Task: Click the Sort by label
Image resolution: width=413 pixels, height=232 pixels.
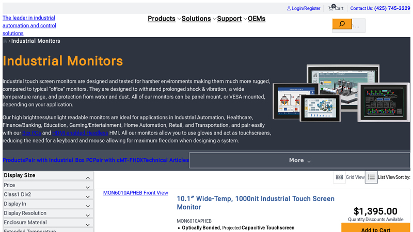Action: [x=403, y=177]
